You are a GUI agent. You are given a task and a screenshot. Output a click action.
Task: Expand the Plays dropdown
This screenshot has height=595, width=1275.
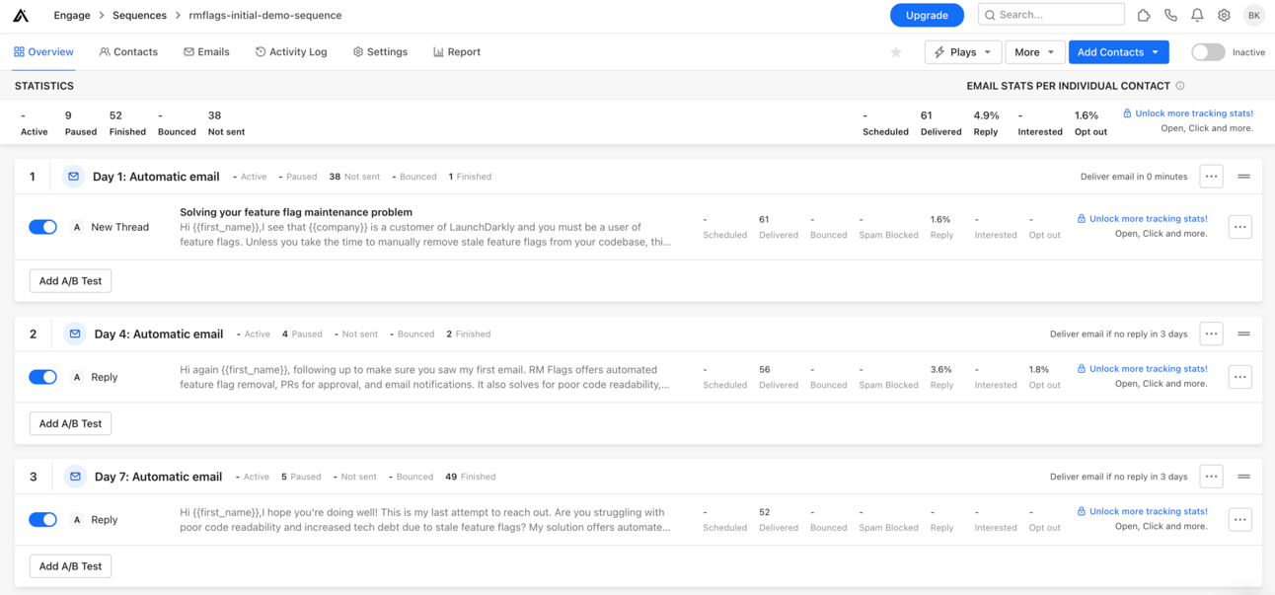[x=962, y=52]
